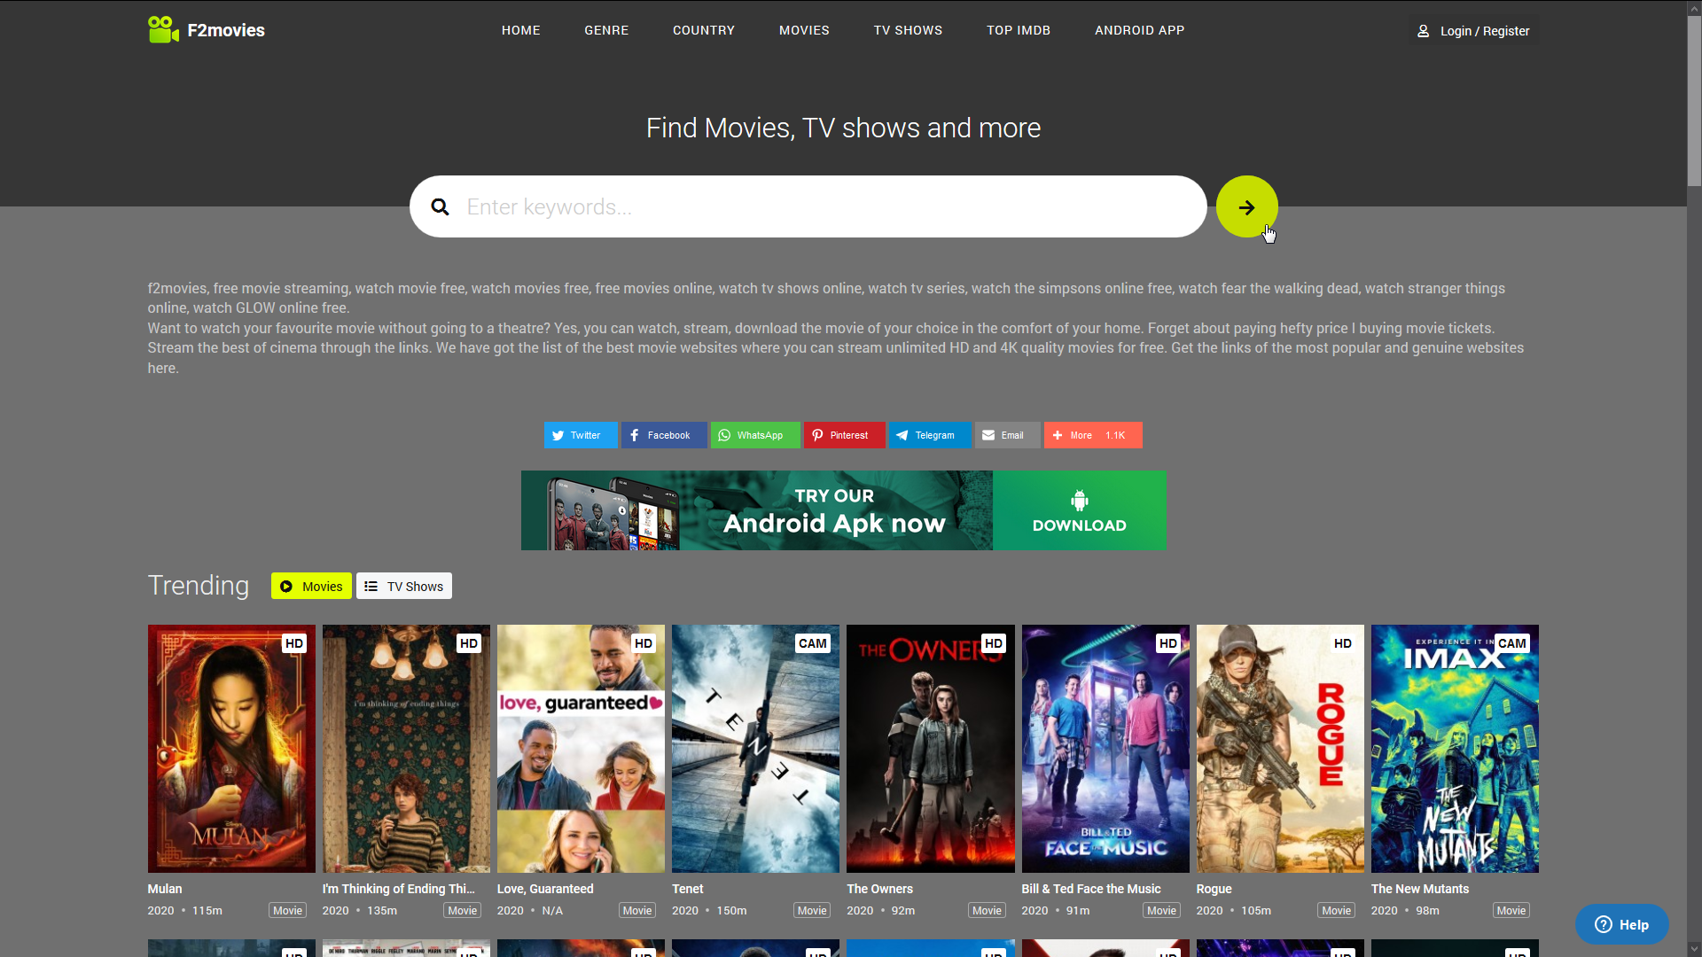The height and width of the screenshot is (957, 1702).
Task: Click the F2movies camera logo icon
Action: 163,29
